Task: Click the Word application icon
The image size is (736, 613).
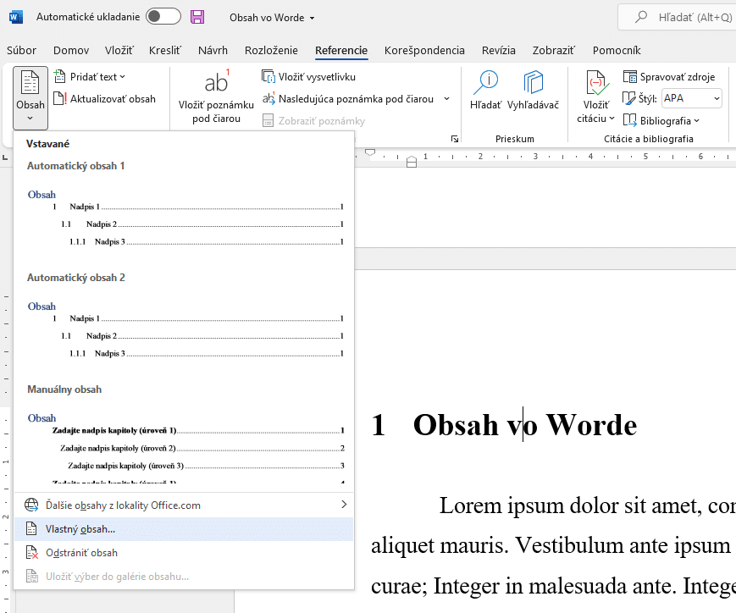Action: 15,18
